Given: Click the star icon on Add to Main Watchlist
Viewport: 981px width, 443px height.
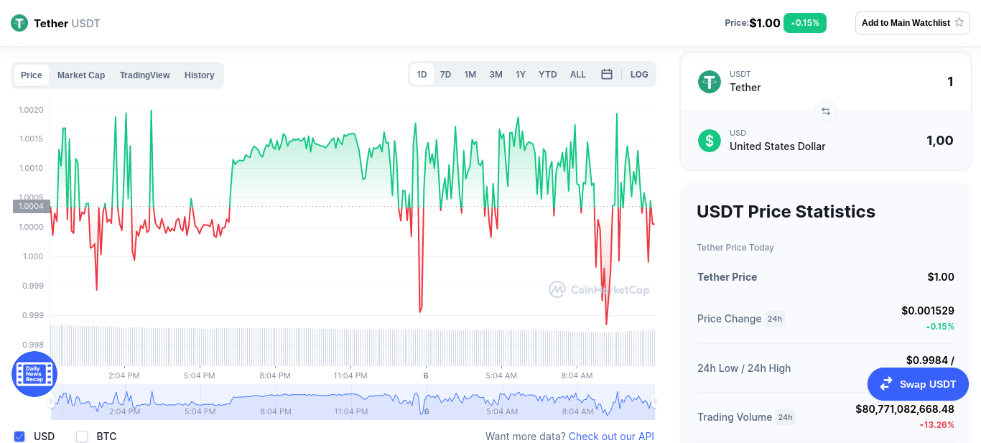Looking at the screenshot, I should point(959,23).
